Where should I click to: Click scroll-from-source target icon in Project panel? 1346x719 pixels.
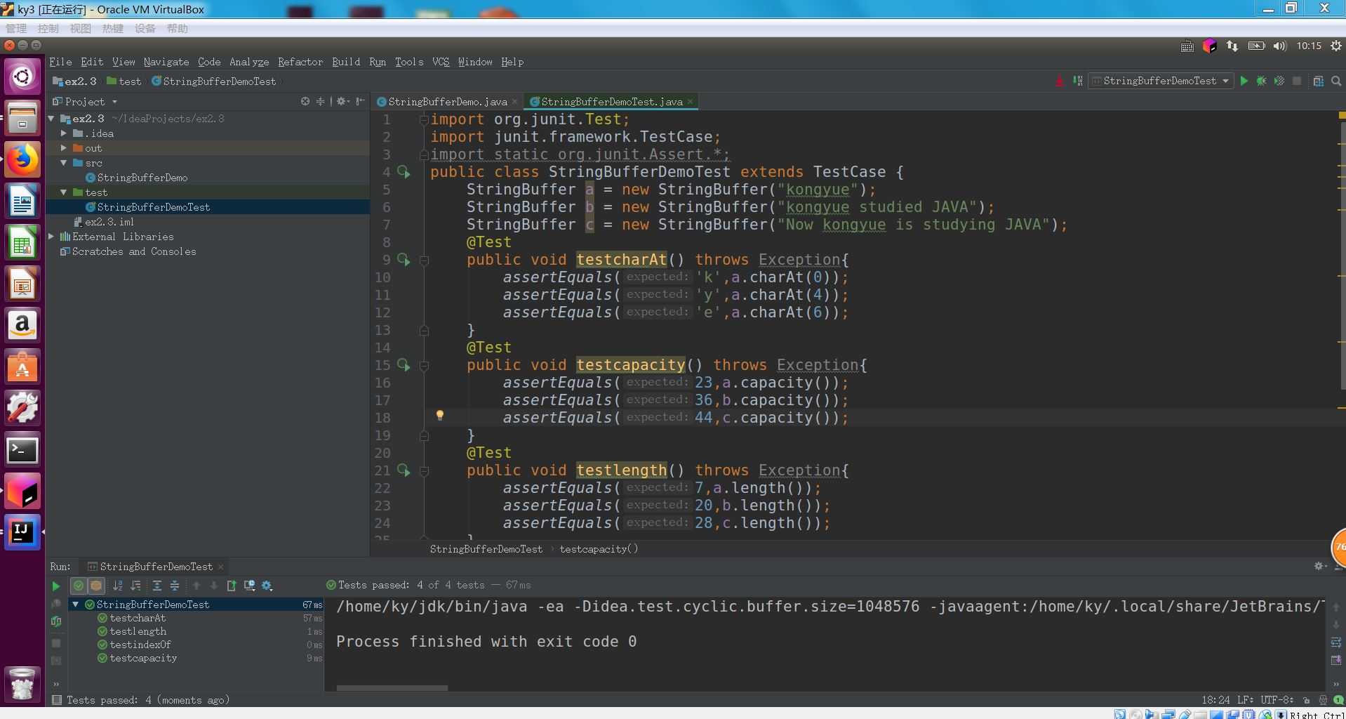(305, 101)
